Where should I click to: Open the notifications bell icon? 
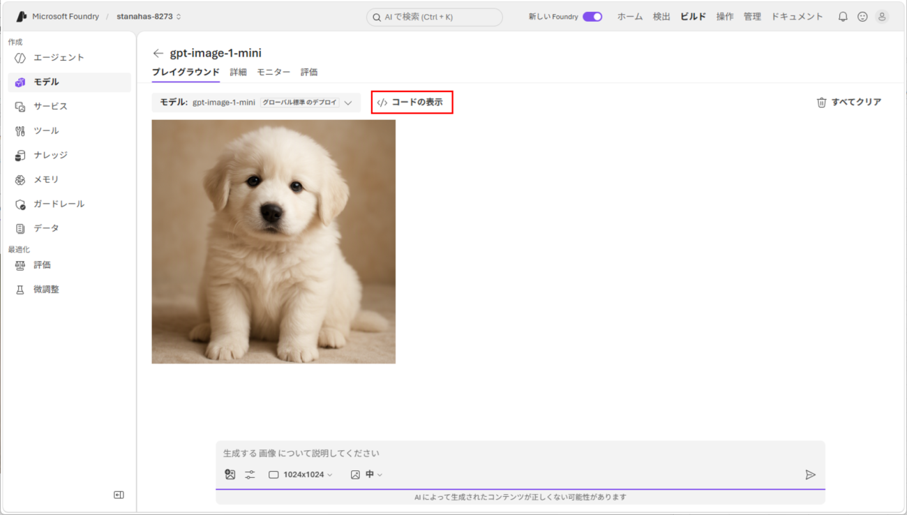tap(843, 17)
